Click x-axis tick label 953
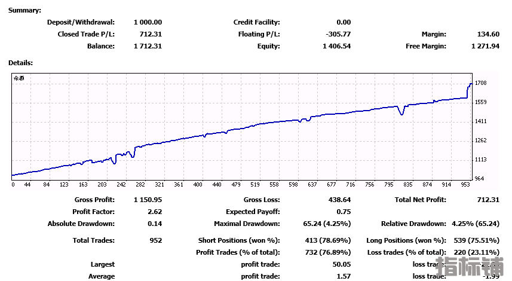This screenshot has width=512, height=281. (x=465, y=185)
